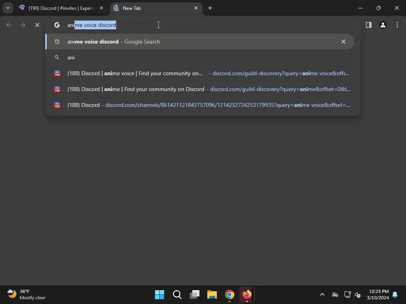Go forward with the forward arrow
This screenshot has height=304, width=406.
pyautogui.click(x=23, y=25)
